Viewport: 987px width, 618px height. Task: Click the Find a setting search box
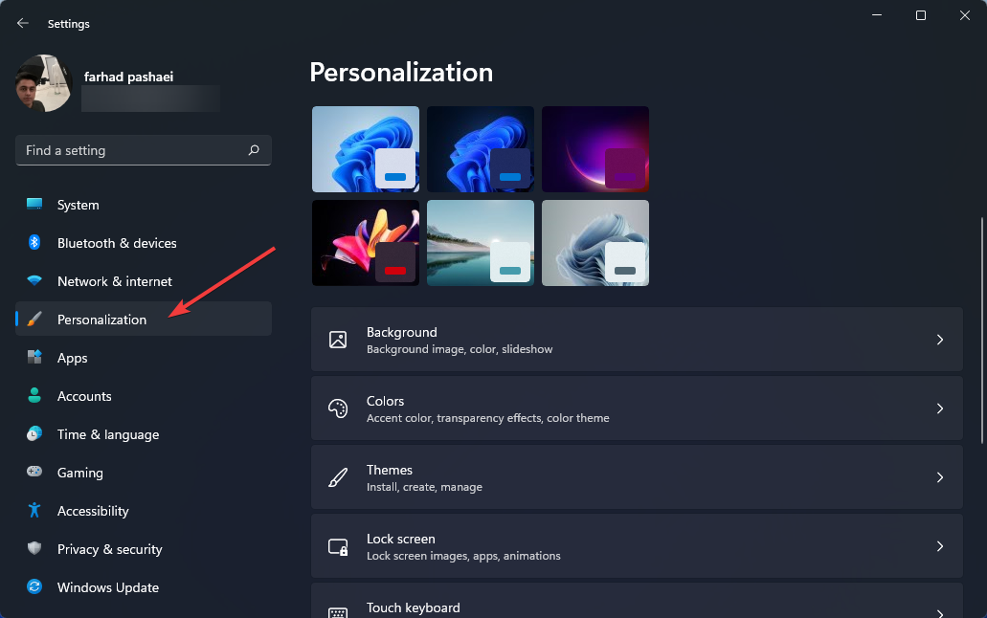(143, 150)
